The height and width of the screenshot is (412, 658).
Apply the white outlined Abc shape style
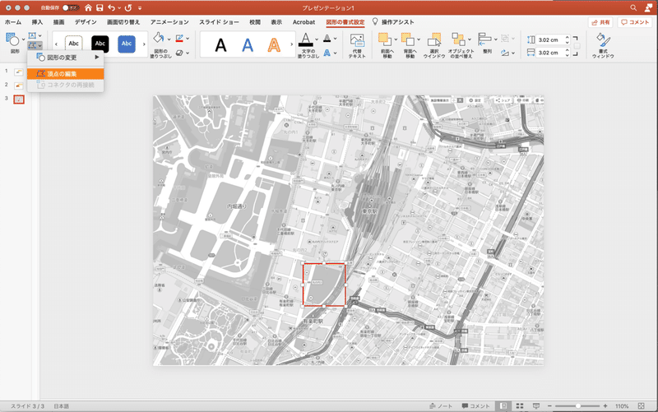coord(73,44)
